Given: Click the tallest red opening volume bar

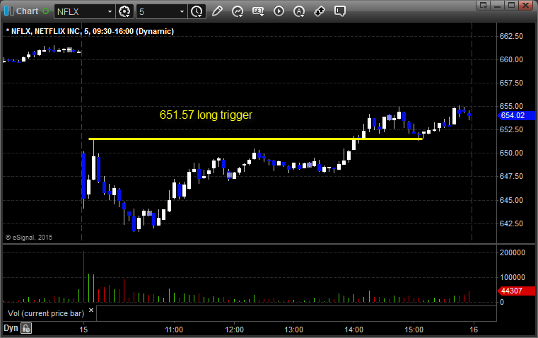Looking at the screenshot, I should click(x=83, y=276).
